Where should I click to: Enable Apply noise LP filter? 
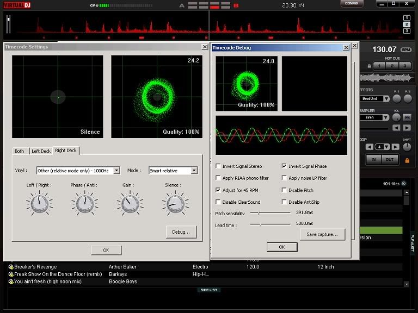(284, 178)
